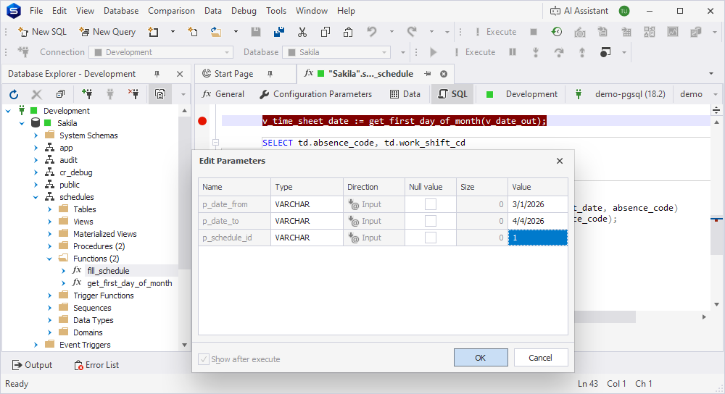Click OK in Edit Parameters dialog
This screenshot has height=394, width=725.
[481, 358]
